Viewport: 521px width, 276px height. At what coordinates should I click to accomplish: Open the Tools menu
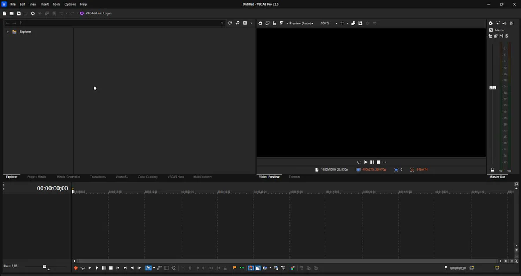tap(57, 4)
